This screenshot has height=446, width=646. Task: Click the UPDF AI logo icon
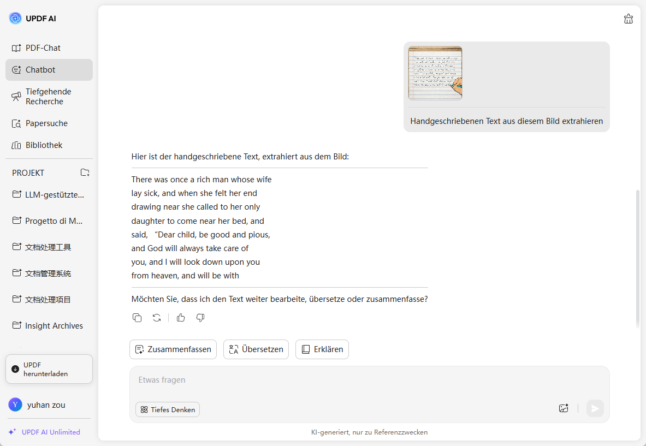[15, 18]
